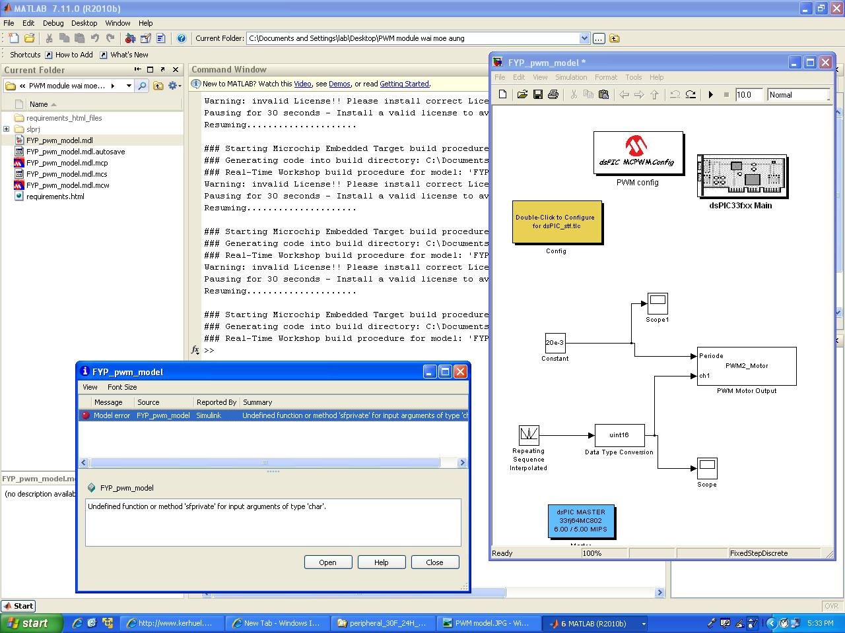
Task: Select the PWM2_Motor output block
Action: [747, 366]
